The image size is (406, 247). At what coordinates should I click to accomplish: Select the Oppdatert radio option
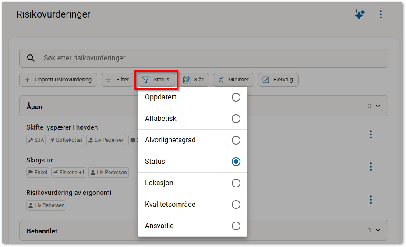tap(236, 97)
